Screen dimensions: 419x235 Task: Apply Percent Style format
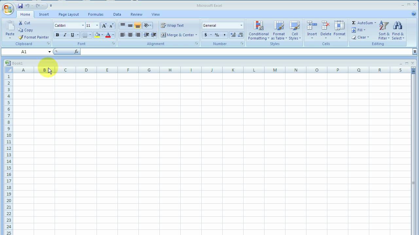click(x=217, y=35)
